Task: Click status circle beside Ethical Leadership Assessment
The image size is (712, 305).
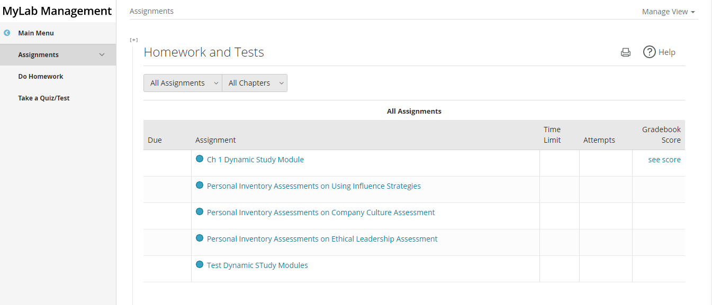Action: (x=200, y=238)
